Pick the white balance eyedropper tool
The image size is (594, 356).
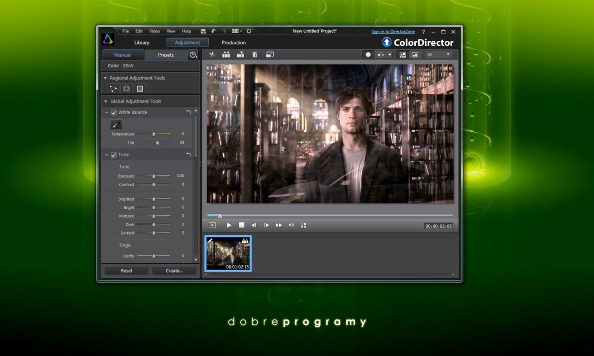[x=116, y=124]
